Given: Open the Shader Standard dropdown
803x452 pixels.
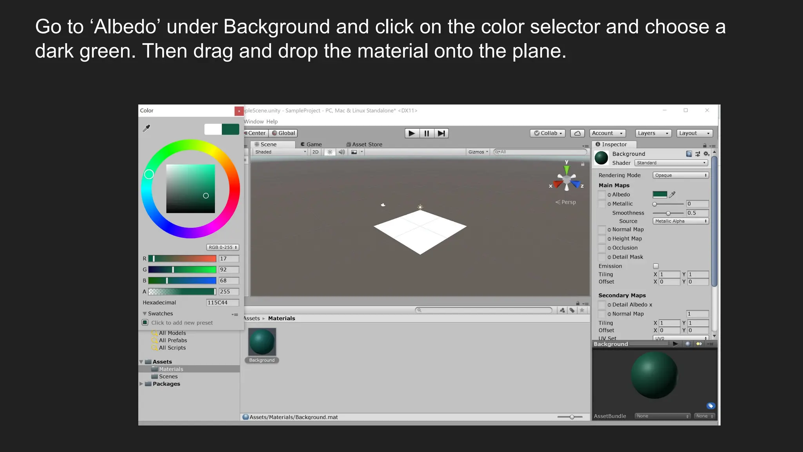Looking at the screenshot, I should coord(671,163).
